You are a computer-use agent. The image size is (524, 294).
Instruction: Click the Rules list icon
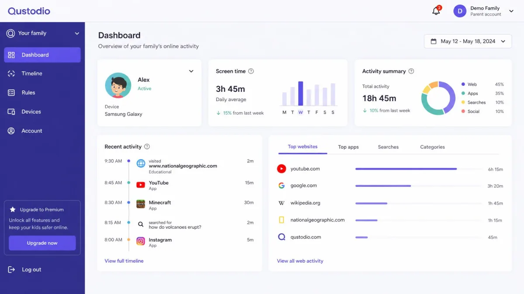click(x=11, y=93)
